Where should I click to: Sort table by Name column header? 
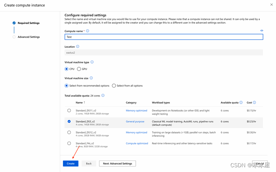coord(80,102)
